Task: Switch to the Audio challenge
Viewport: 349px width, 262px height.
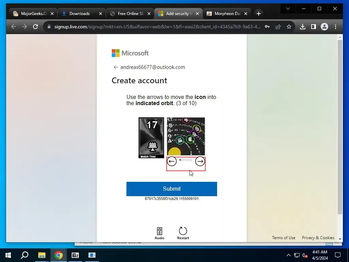Action: [x=160, y=233]
